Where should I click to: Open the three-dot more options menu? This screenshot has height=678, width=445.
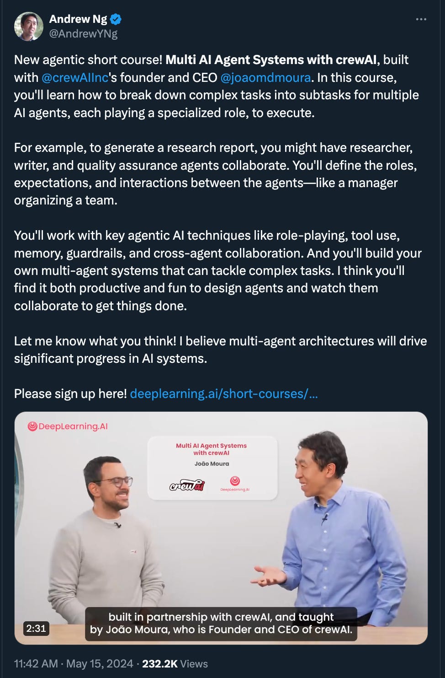421,19
